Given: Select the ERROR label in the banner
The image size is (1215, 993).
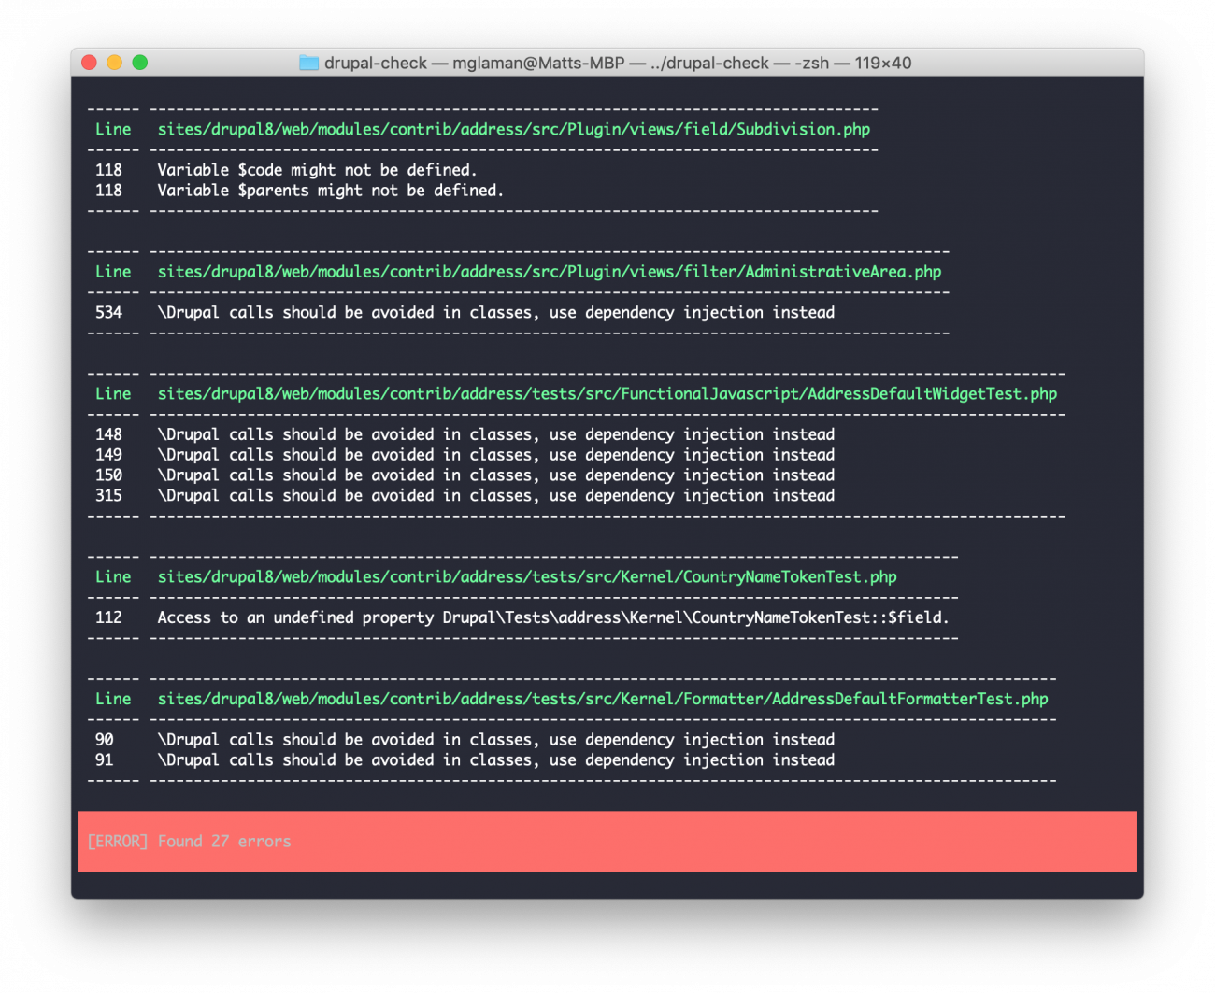Looking at the screenshot, I should pos(116,841).
